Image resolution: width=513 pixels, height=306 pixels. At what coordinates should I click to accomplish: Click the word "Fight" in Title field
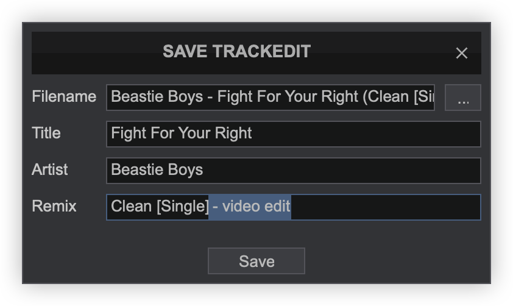point(126,133)
